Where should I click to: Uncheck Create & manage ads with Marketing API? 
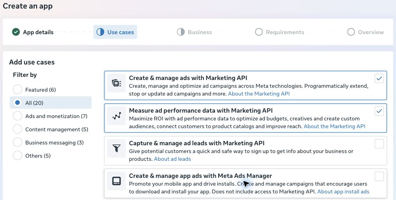379,78
